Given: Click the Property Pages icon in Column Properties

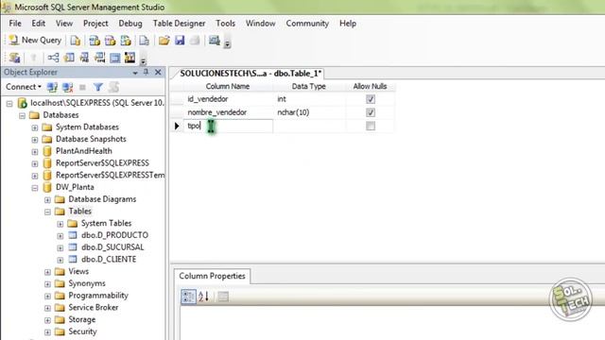Looking at the screenshot, I should (223, 297).
